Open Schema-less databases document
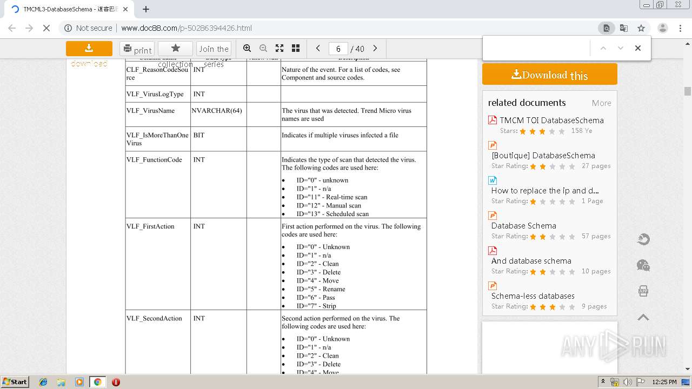 [x=533, y=296]
